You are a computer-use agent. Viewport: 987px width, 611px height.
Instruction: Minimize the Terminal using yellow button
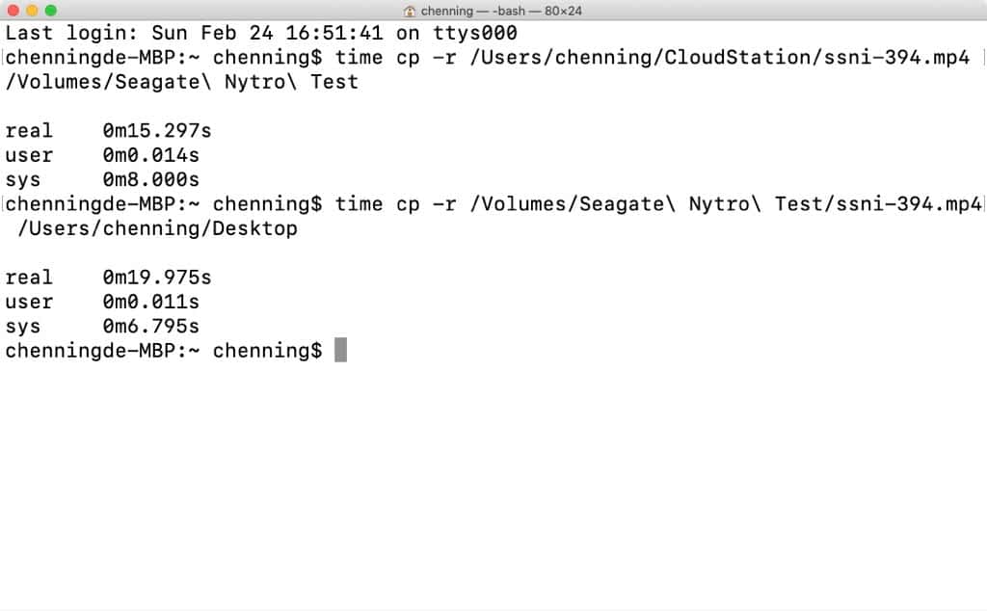pos(32,11)
